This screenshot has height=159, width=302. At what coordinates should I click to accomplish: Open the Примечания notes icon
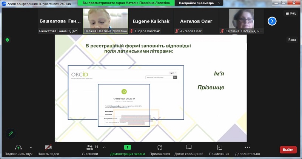pos(219,147)
